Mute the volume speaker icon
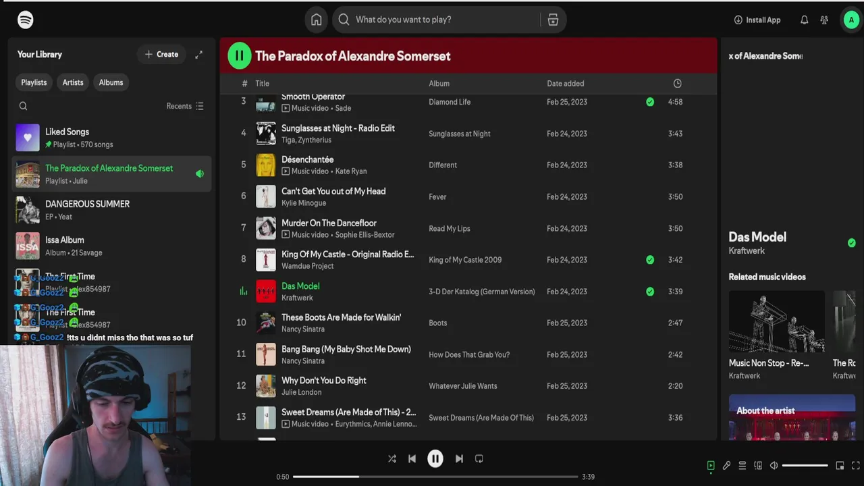The width and height of the screenshot is (864, 486). click(x=774, y=465)
